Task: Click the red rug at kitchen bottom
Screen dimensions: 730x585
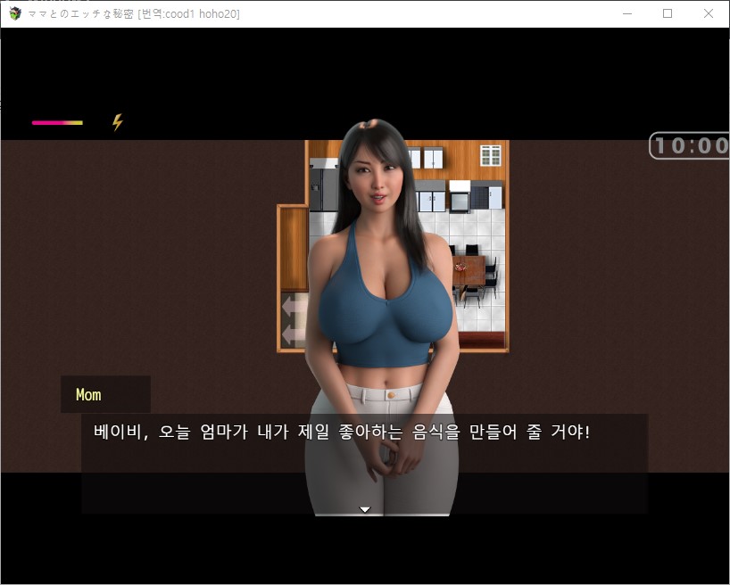Action: point(481,340)
